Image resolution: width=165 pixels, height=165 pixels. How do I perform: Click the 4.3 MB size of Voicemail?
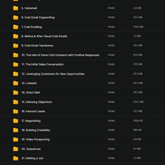tap(137, 8)
